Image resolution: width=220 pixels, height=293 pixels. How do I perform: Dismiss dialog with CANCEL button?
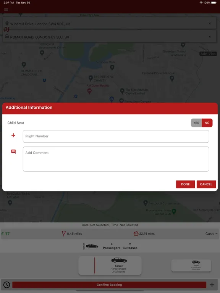point(206,184)
